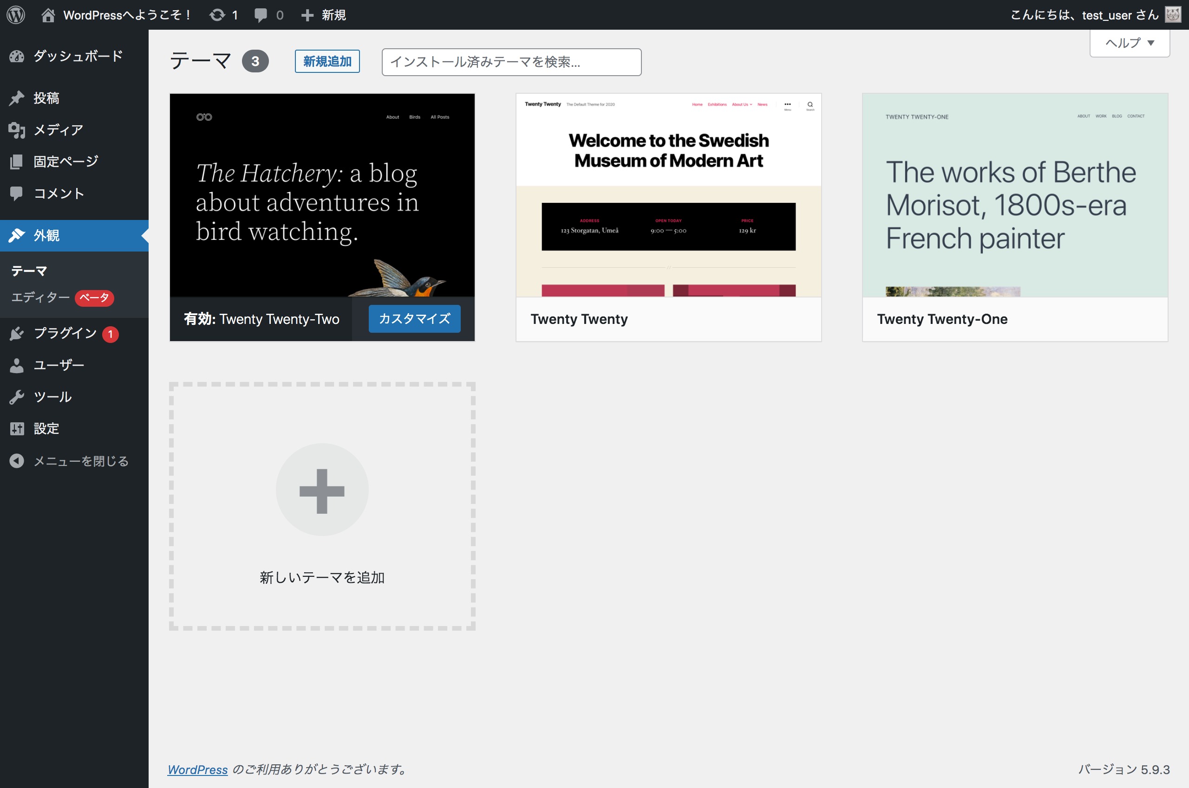Click the plus icon for 新規 in the admin bar
The width and height of the screenshot is (1189, 788).
coord(307,15)
